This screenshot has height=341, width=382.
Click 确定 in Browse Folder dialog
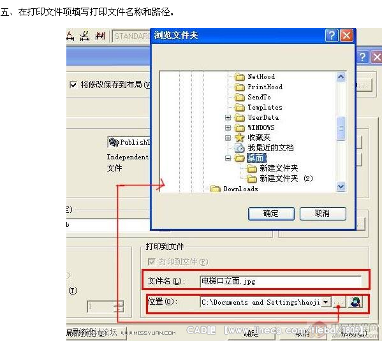pyautogui.click(x=271, y=214)
